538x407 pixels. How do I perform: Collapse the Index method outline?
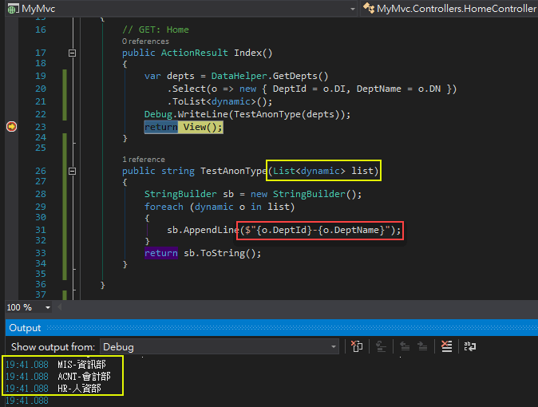coord(73,53)
